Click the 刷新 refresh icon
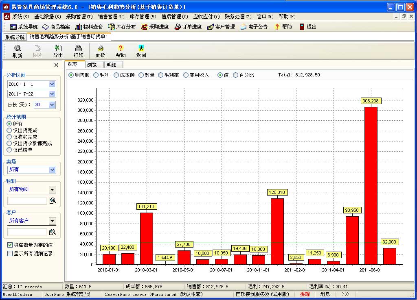 (x=17, y=48)
